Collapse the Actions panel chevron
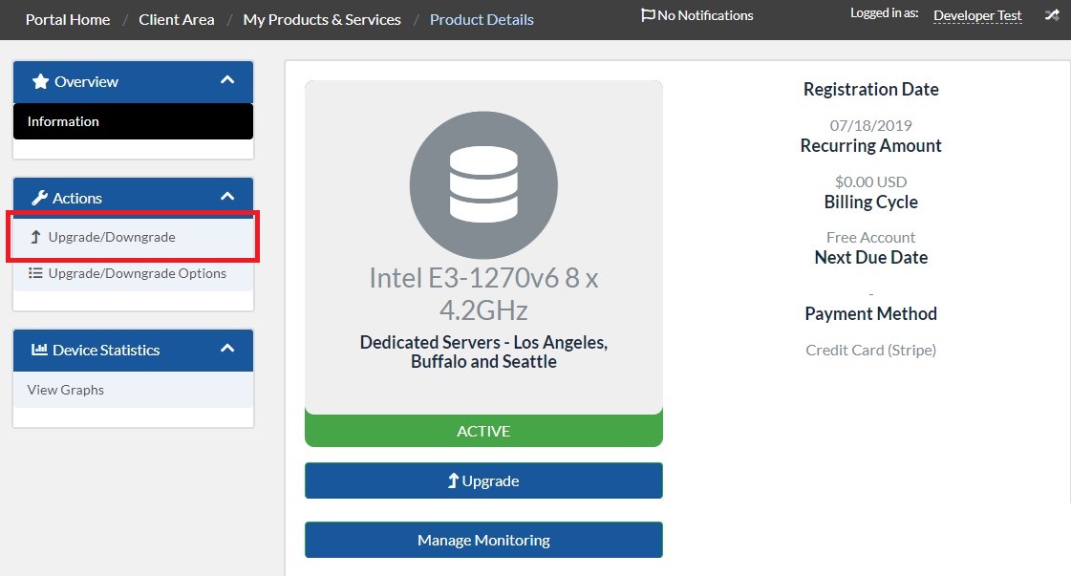The width and height of the screenshot is (1071, 576). [227, 197]
